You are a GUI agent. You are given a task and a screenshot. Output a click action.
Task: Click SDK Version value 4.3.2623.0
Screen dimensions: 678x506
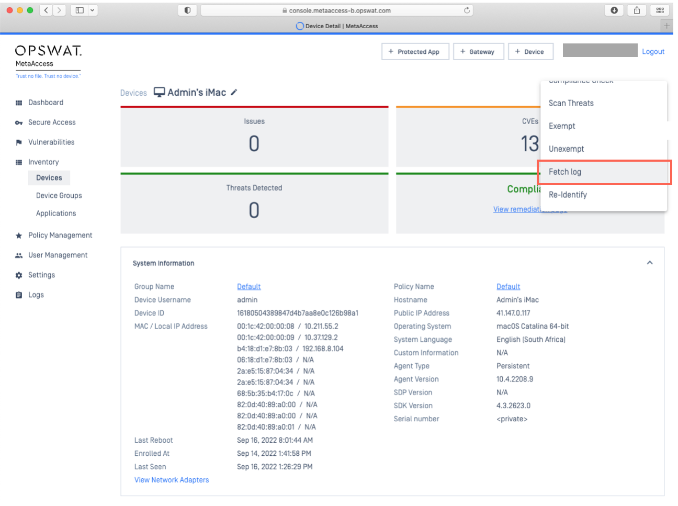click(x=513, y=406)
